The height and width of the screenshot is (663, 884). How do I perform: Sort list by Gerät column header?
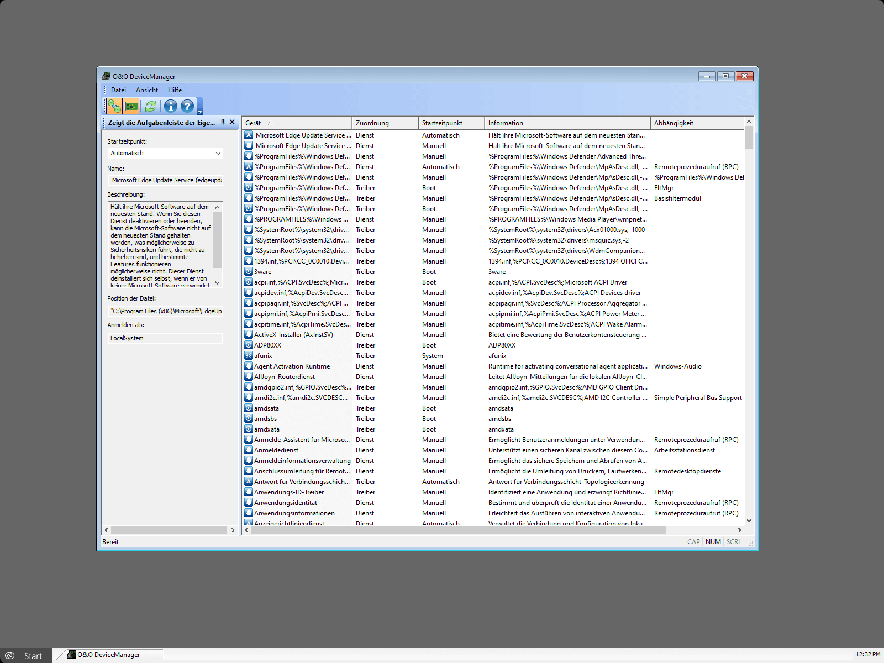click(x=297, y=123)
